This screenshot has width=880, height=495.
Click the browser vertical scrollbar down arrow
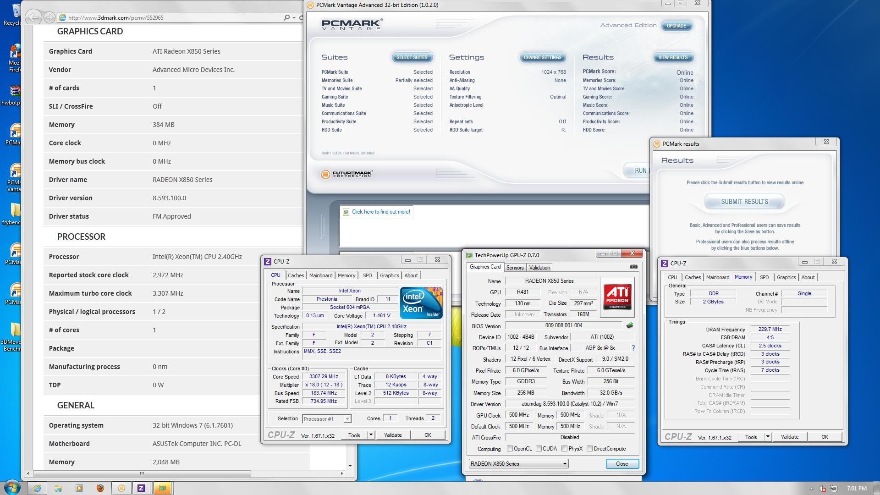click(x=351, y=466)
